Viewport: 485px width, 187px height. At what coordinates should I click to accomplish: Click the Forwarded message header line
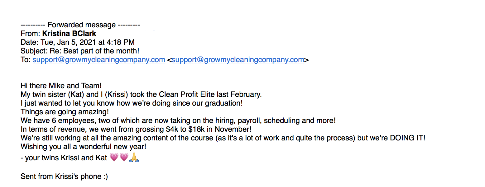click(80, 25)
